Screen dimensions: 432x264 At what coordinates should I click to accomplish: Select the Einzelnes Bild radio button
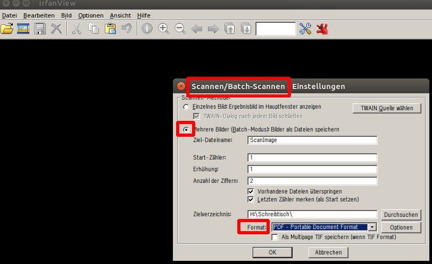point(186,107)
